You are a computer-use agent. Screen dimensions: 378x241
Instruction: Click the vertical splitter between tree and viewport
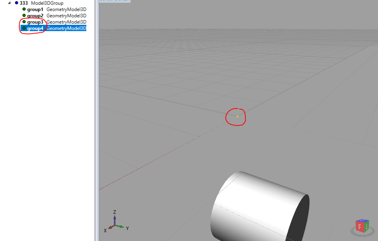coord(96,118)
